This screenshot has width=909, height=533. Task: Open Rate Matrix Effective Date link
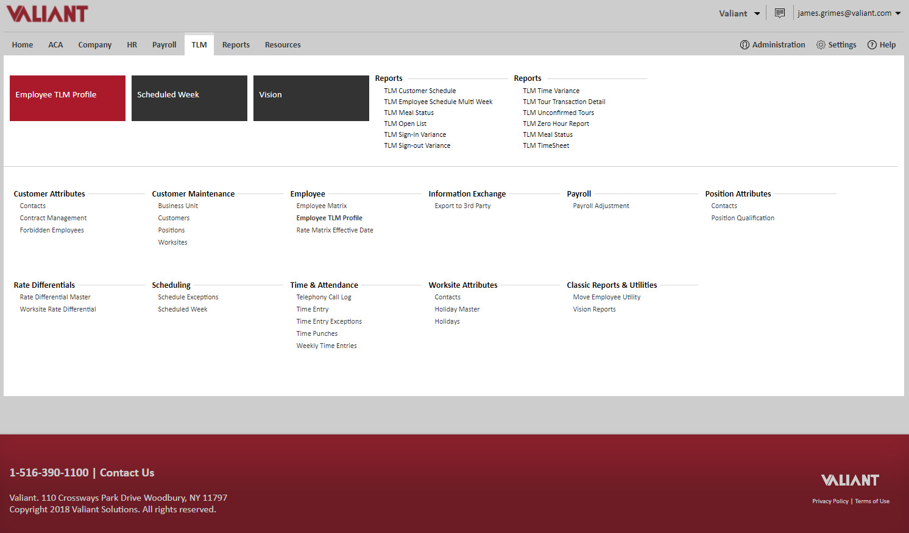335,230
